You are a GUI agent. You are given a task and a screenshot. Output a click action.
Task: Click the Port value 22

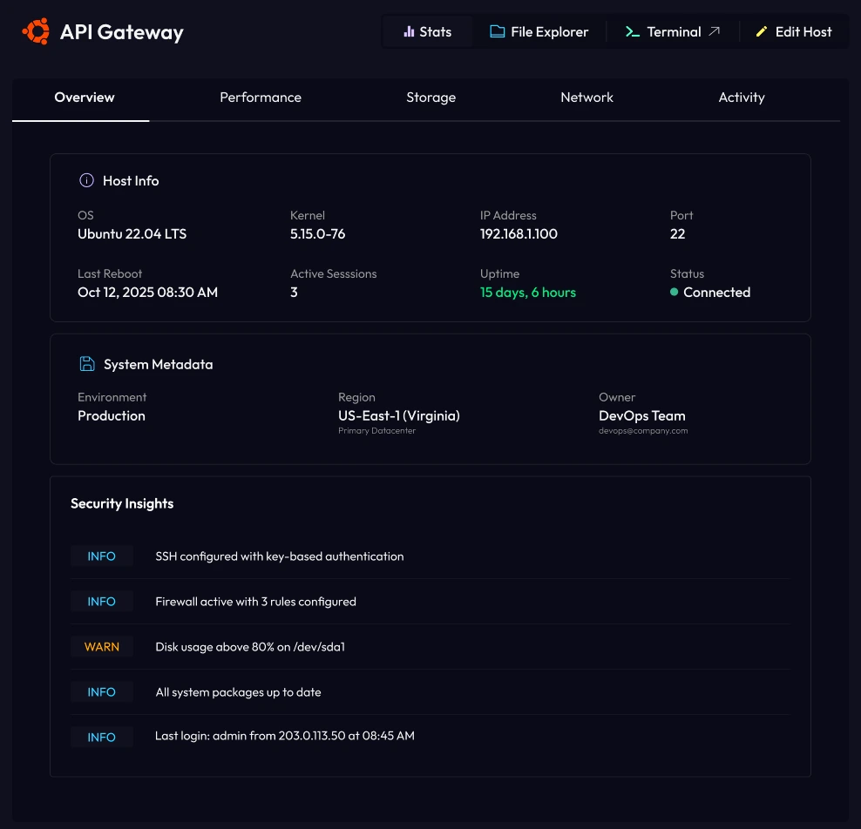click(677, 233)
